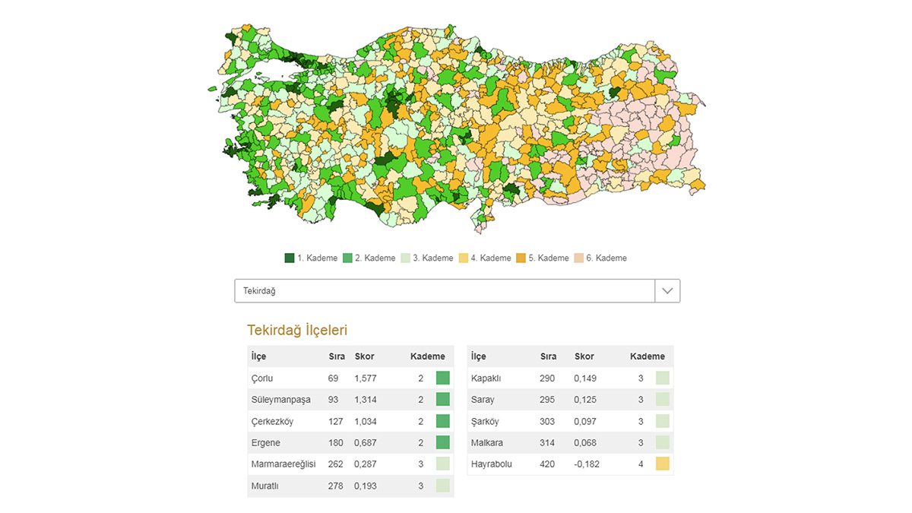
Task: Select the Çorlu district row
Action: tap(350, 378)
